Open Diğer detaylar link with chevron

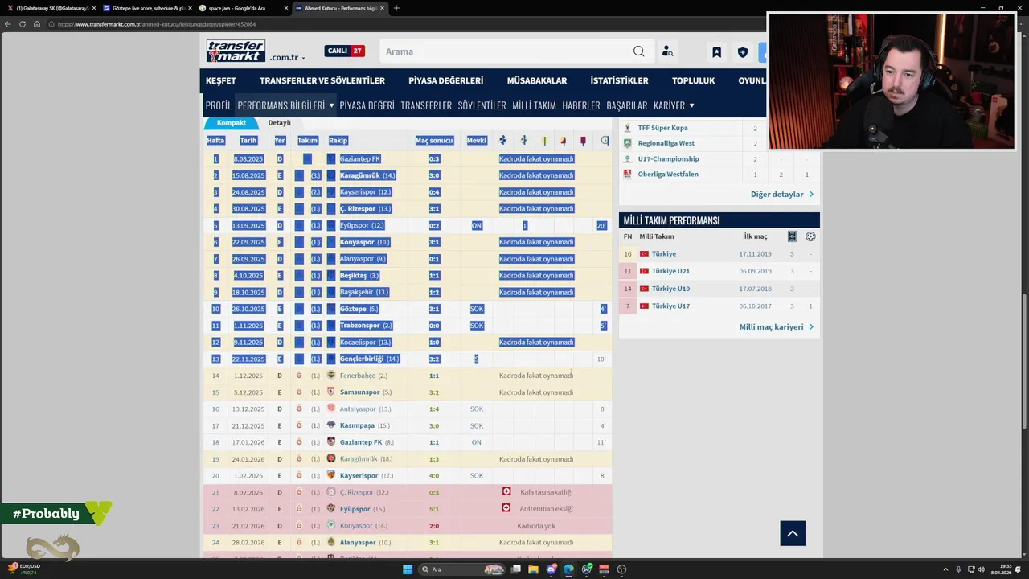[782, 194]
